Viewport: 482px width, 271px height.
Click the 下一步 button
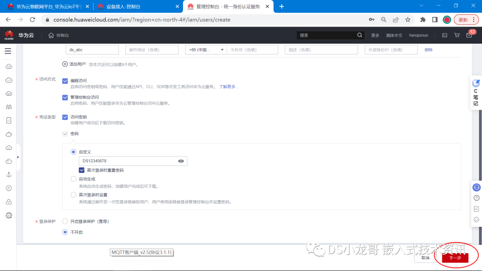pyautogui.click(x=455, y=258)
